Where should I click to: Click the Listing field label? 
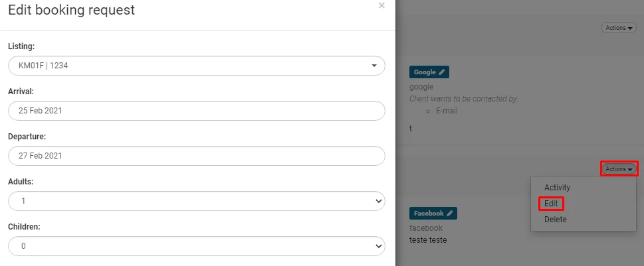click(x=21, y=46)
